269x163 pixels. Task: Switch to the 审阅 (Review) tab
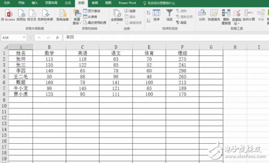95,3
